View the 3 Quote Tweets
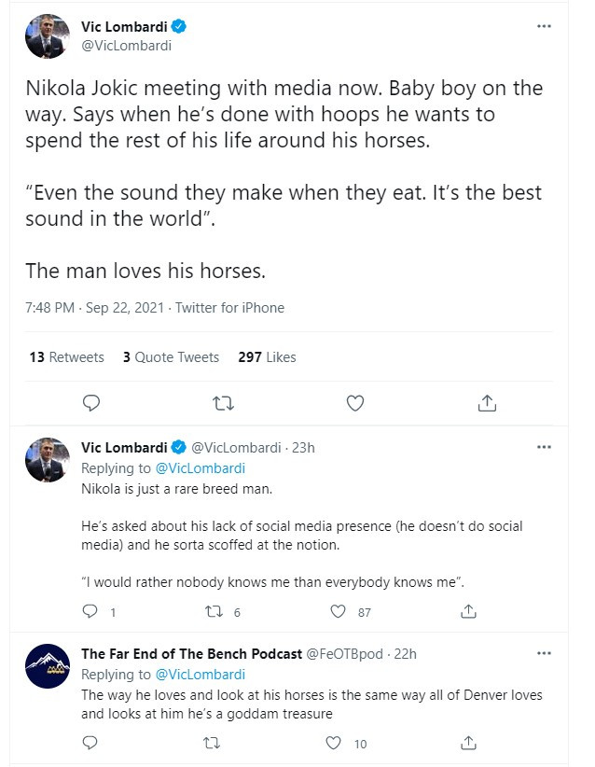This screenshot has height=767, width=595. [x=171, y=356]
